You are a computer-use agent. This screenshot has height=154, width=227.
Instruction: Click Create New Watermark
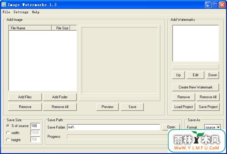pyautogui.click(x=195, y=87)
